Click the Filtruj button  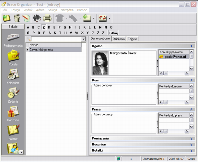[113, 33]
